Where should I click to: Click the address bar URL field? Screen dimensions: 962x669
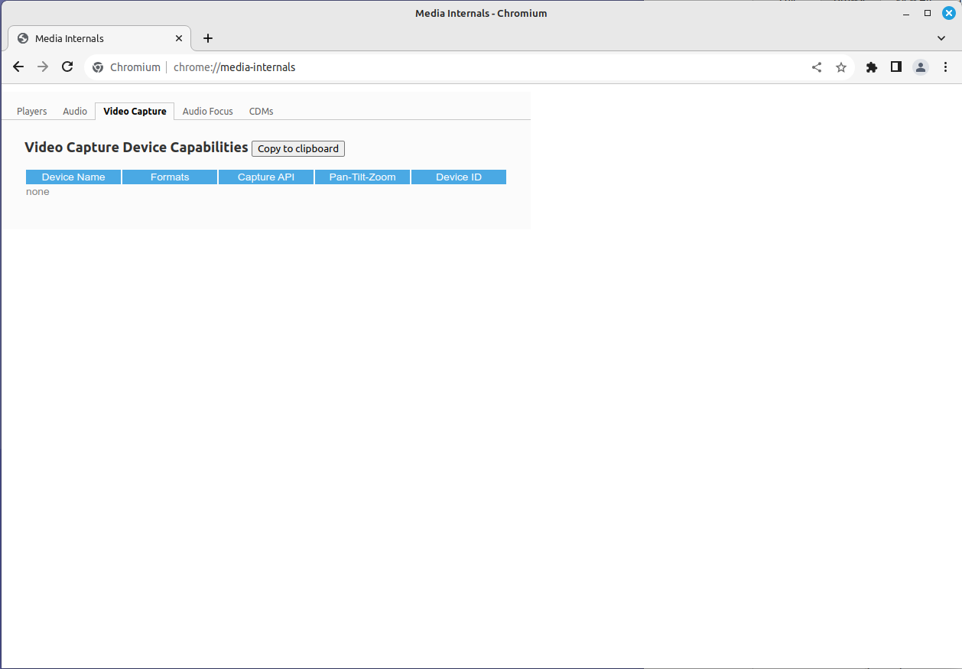coord(459,67)
